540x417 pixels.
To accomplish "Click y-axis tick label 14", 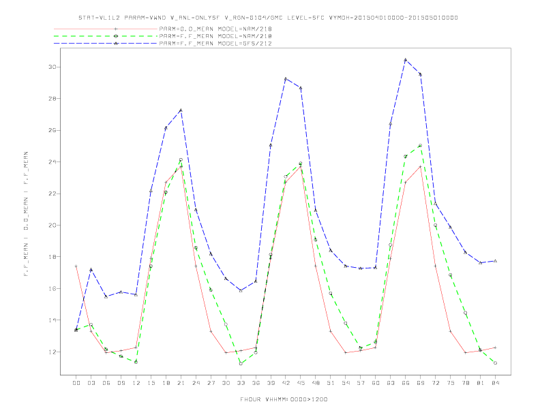I will tap(52, 320).
